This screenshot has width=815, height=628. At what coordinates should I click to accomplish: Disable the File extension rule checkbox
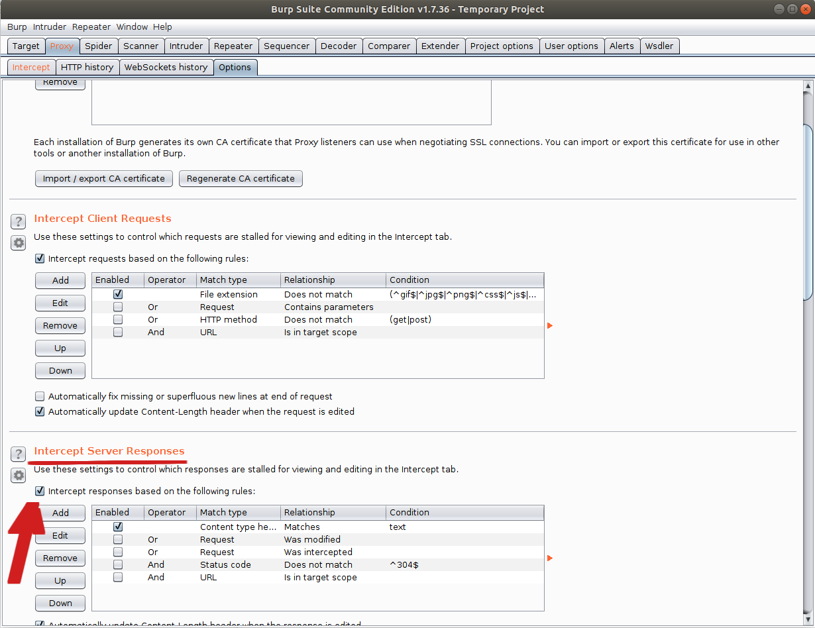coord(118,294)
